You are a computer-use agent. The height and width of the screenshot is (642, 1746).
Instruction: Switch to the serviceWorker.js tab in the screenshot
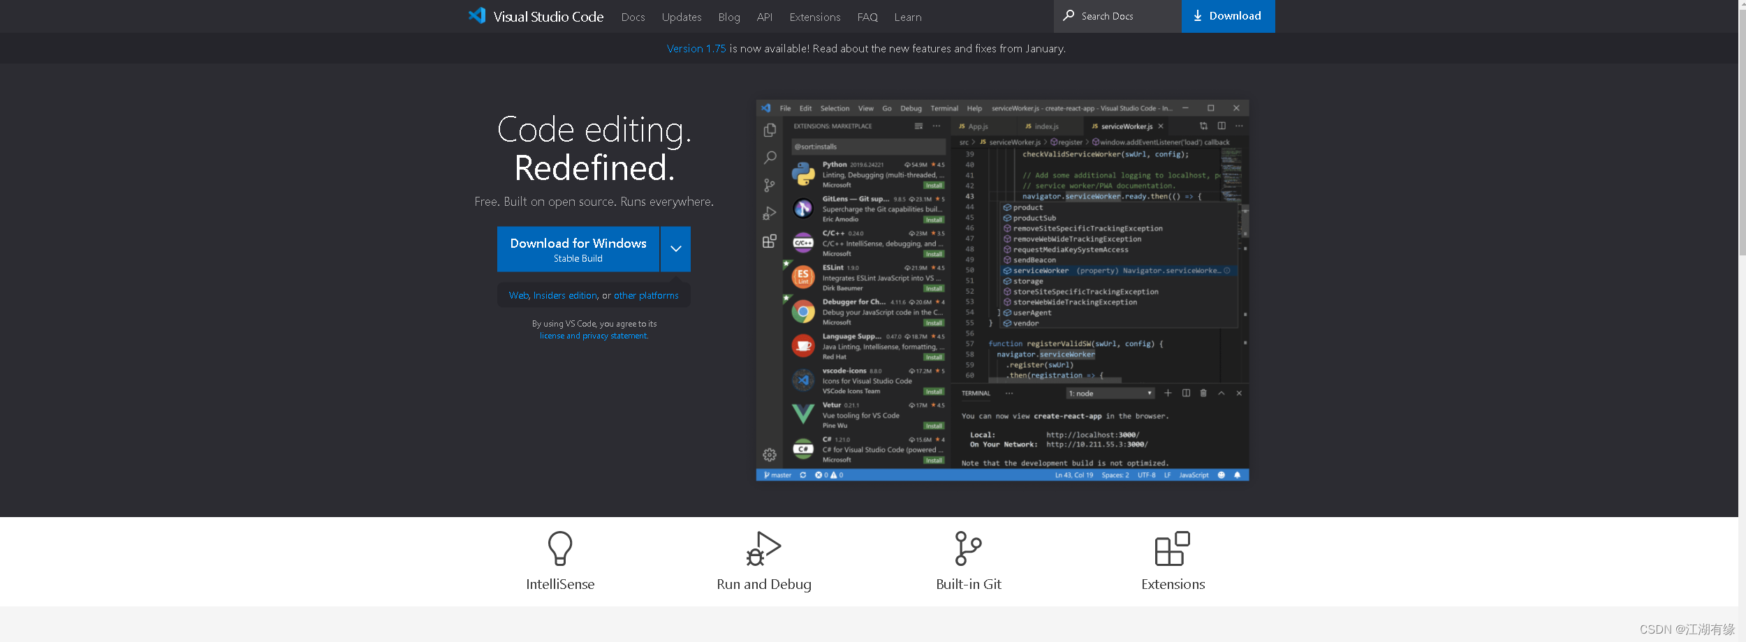tap(1127, 126)
